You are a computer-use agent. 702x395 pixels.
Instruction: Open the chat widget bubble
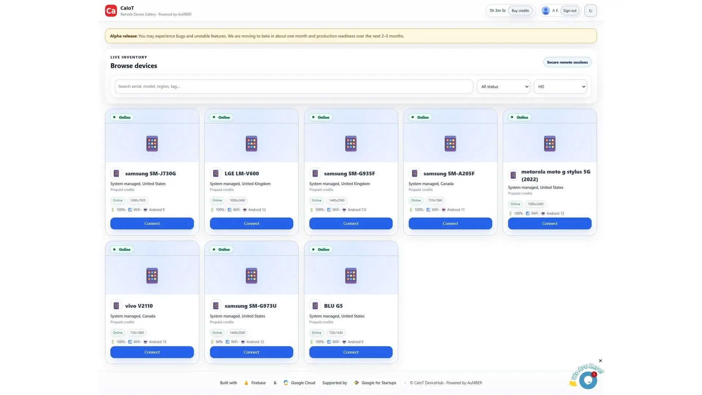click(588, 380)
